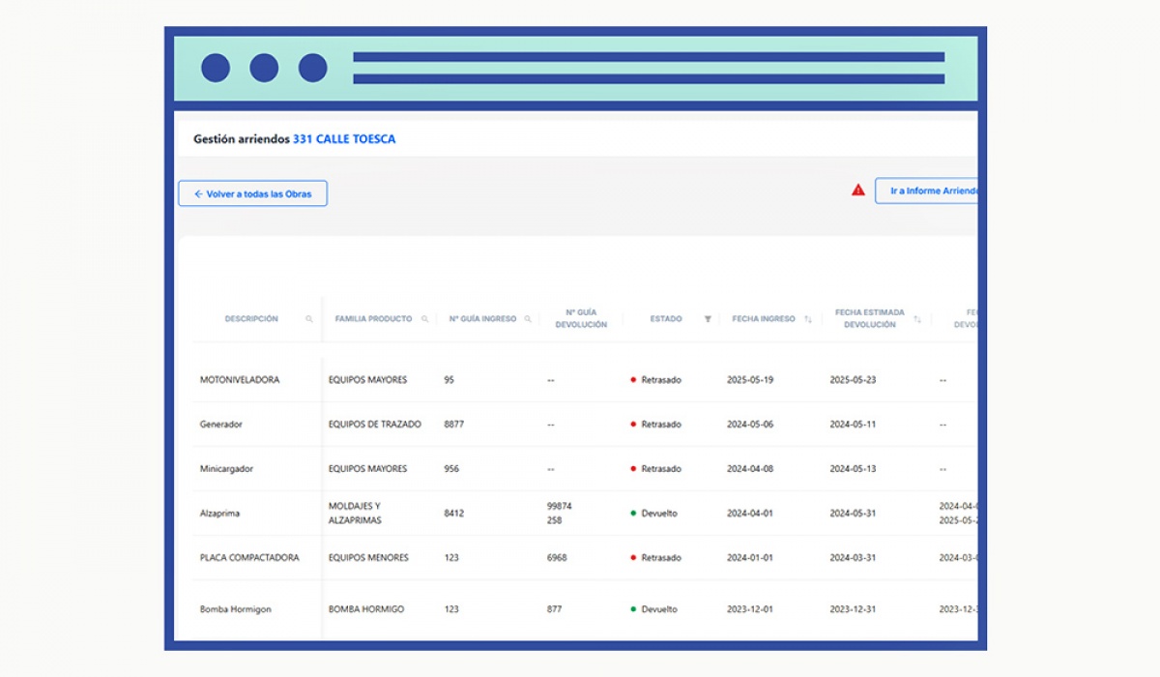This screenshot has width=1160, height=677.
Task: Select the MOTONIVELADORA row description
Action: [x=240, y=380]
